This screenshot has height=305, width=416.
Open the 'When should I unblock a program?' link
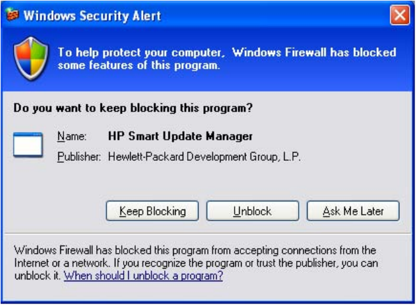pos(143,276)
